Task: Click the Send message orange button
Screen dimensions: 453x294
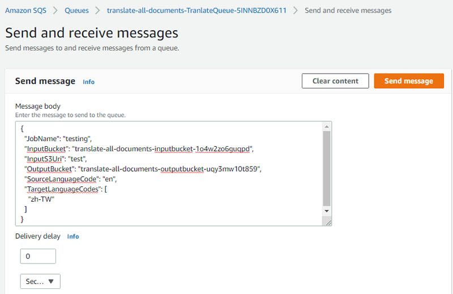Action: [x=409, y=81]
